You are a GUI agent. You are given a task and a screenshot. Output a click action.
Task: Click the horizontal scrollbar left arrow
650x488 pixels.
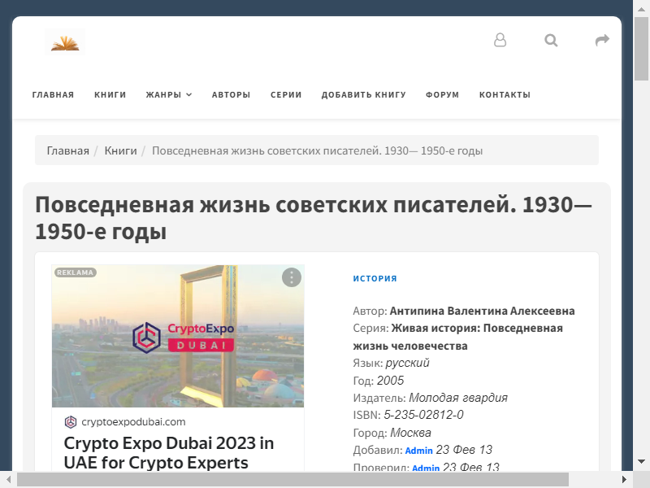point(8,480)
